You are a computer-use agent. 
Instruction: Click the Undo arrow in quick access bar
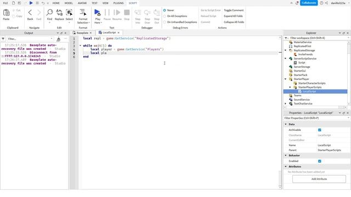[x=43, y=3]
